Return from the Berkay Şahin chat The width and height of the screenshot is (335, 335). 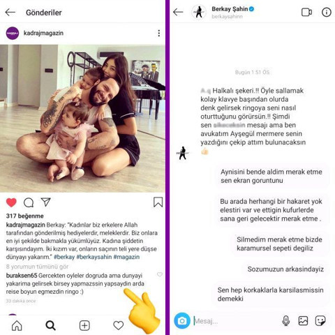(x=178, y=12)
